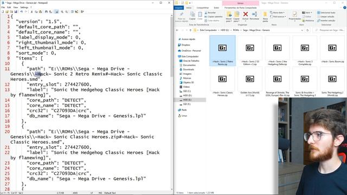This screenshot has height=195, width=347.
Task: Open the Mover para dropdown
Action: click(229, 17)
